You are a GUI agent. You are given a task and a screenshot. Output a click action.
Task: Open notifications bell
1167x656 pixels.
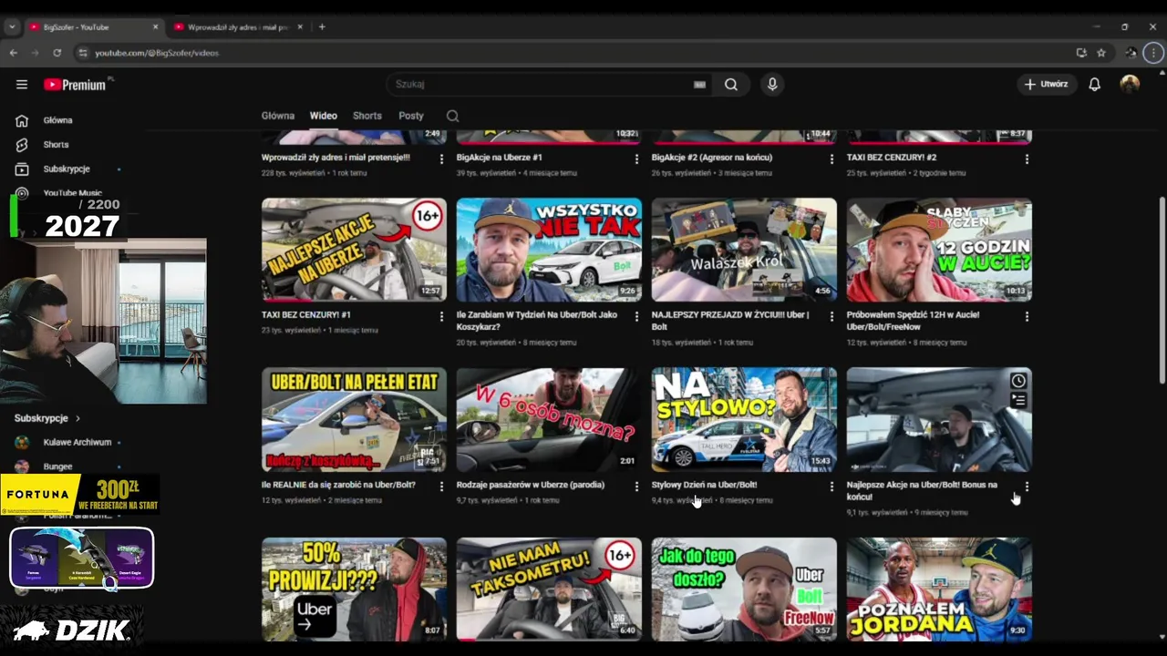(1095, 85)
